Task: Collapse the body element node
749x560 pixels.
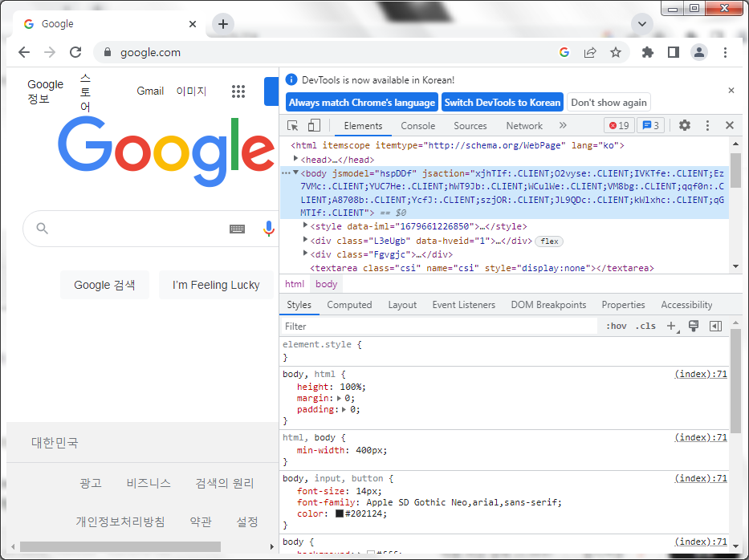Action: tap(295, 172)
